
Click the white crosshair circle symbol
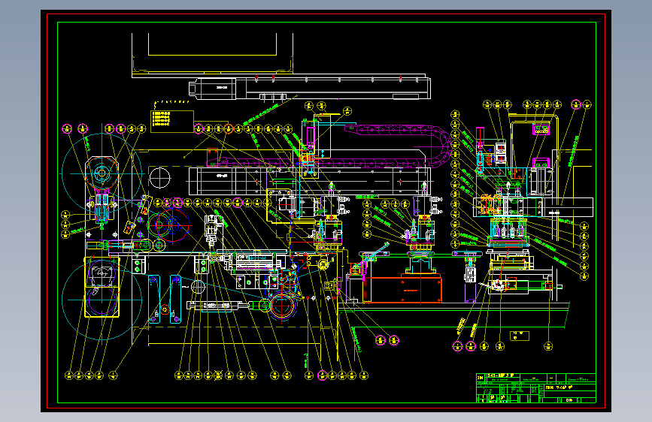coord(159,178)
